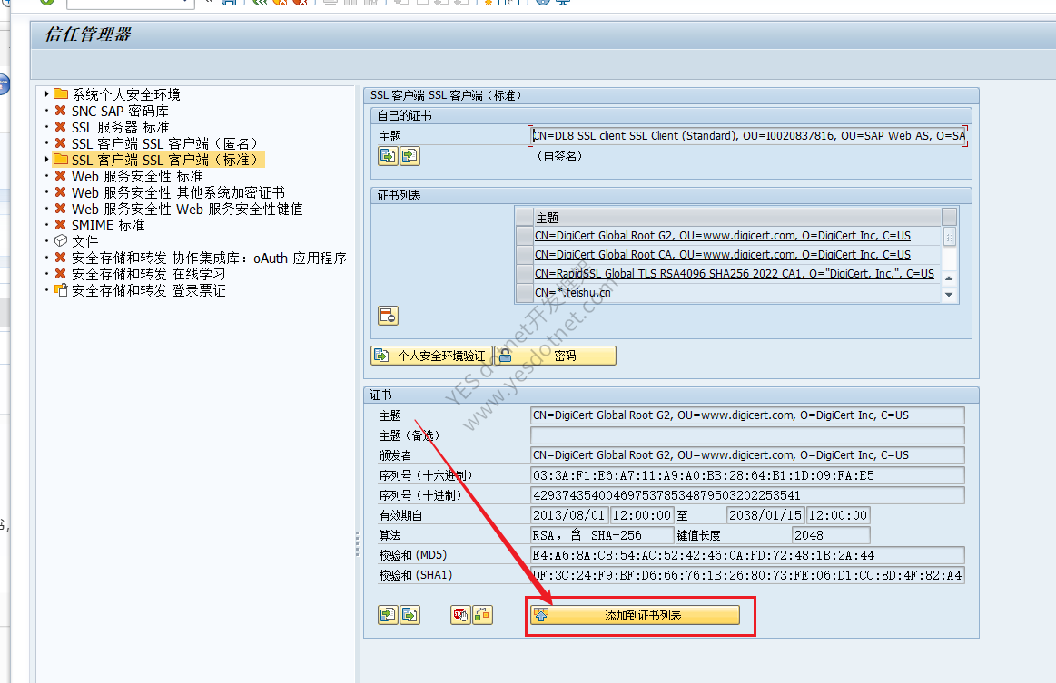Select the SSL 服务器 标准 tree item
Viewport: 1056px width, 683px height.
click(121, 127)
